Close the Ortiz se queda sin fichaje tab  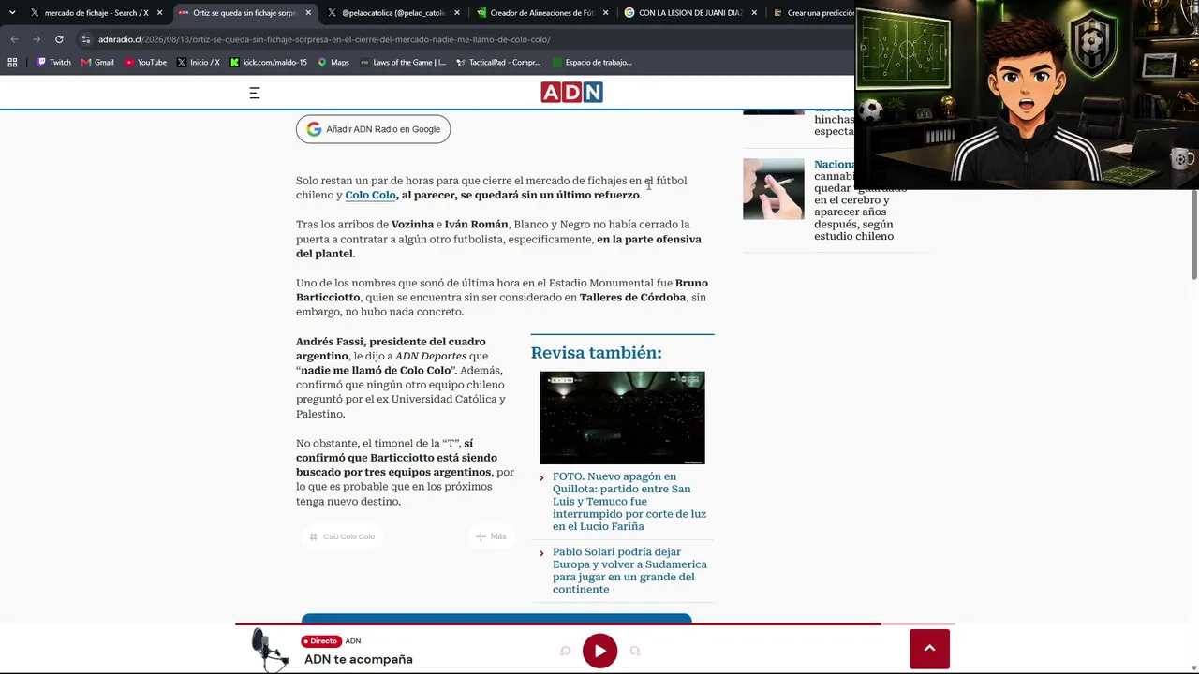click(308, 13)
